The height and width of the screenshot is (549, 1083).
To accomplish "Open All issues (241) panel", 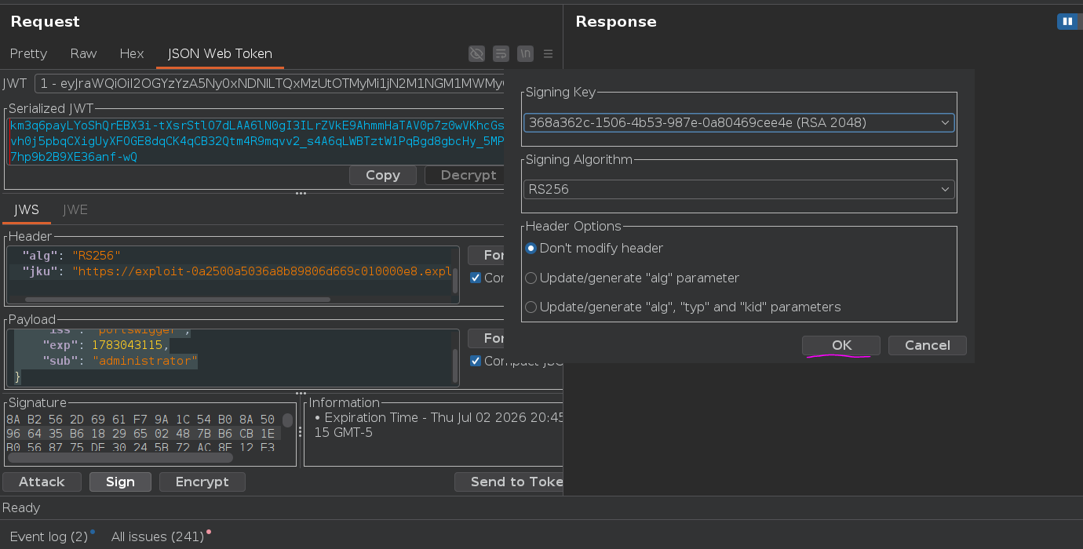I will point(158,536).
